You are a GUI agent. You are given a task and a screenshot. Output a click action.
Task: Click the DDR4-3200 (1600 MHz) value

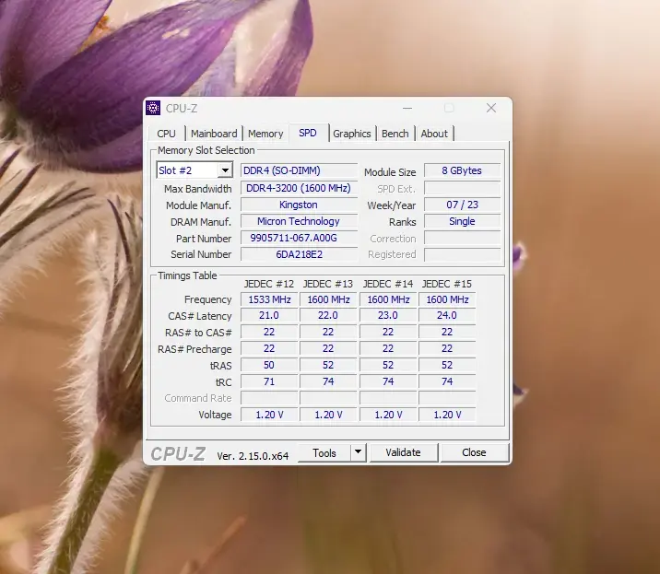point(299,188)
